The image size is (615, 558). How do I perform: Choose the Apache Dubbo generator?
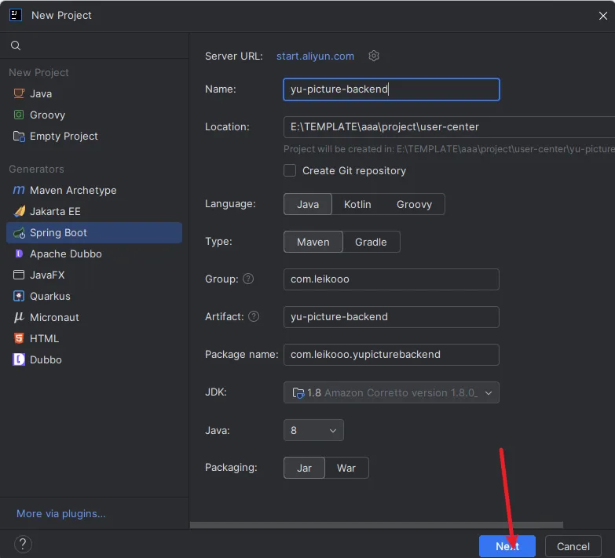click(x=65, y=253)
